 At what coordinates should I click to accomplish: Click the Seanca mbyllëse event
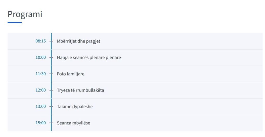point(73,123)
